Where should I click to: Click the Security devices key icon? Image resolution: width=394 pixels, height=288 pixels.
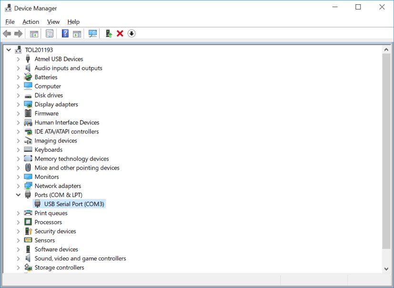(29, 231)
